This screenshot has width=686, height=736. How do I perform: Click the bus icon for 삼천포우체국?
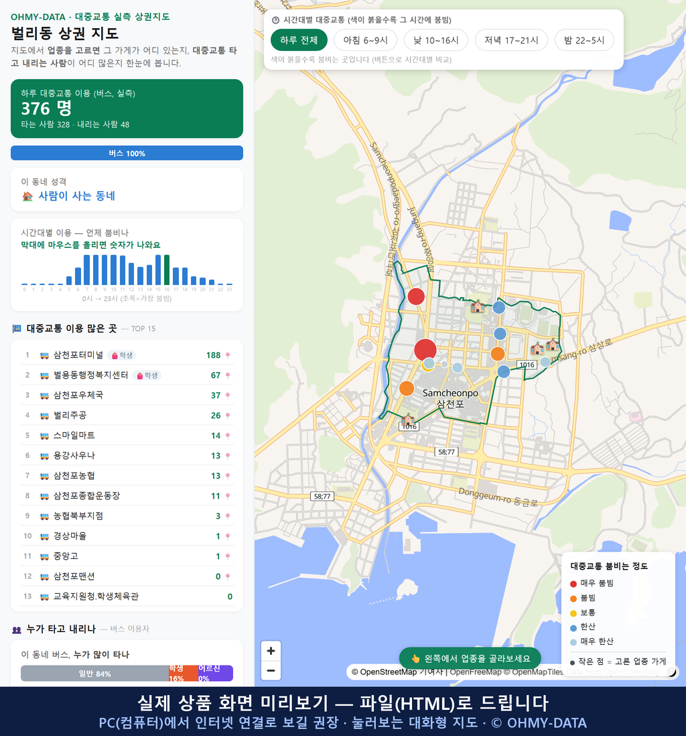45,395
